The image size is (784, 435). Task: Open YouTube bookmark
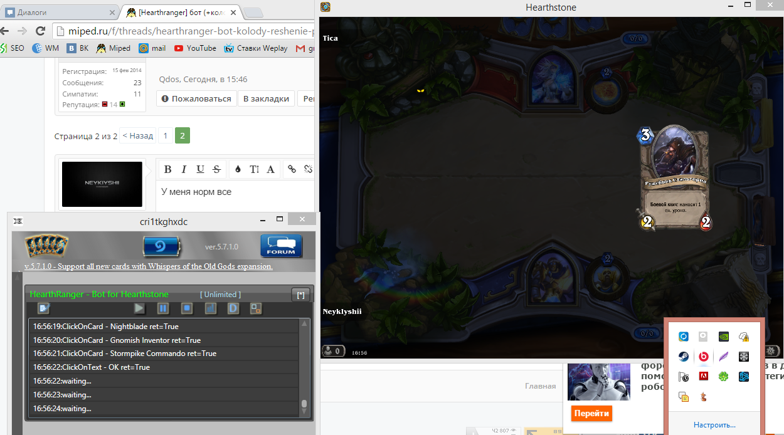(195, 48)
